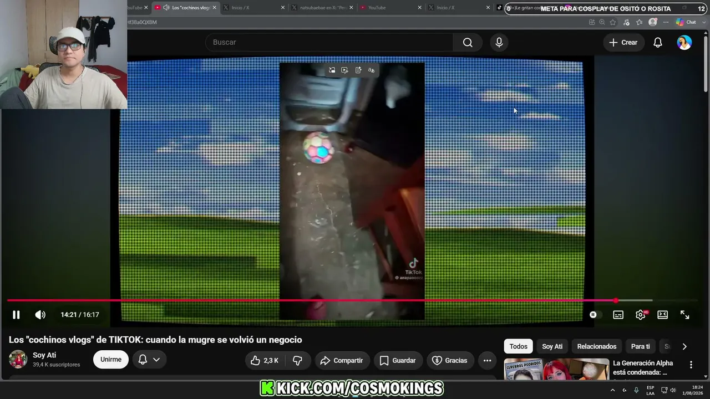Click the AI summary notes overlay icon
The height and width of the screenshot is (399, 710).
pos(358,70)
